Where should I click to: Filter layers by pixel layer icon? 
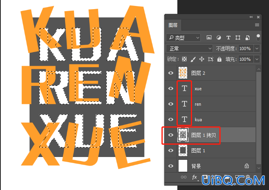(x=209, y=37)
